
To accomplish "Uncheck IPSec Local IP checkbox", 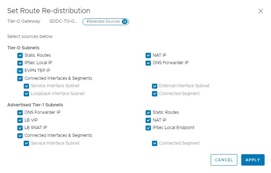I will point(20,63).
